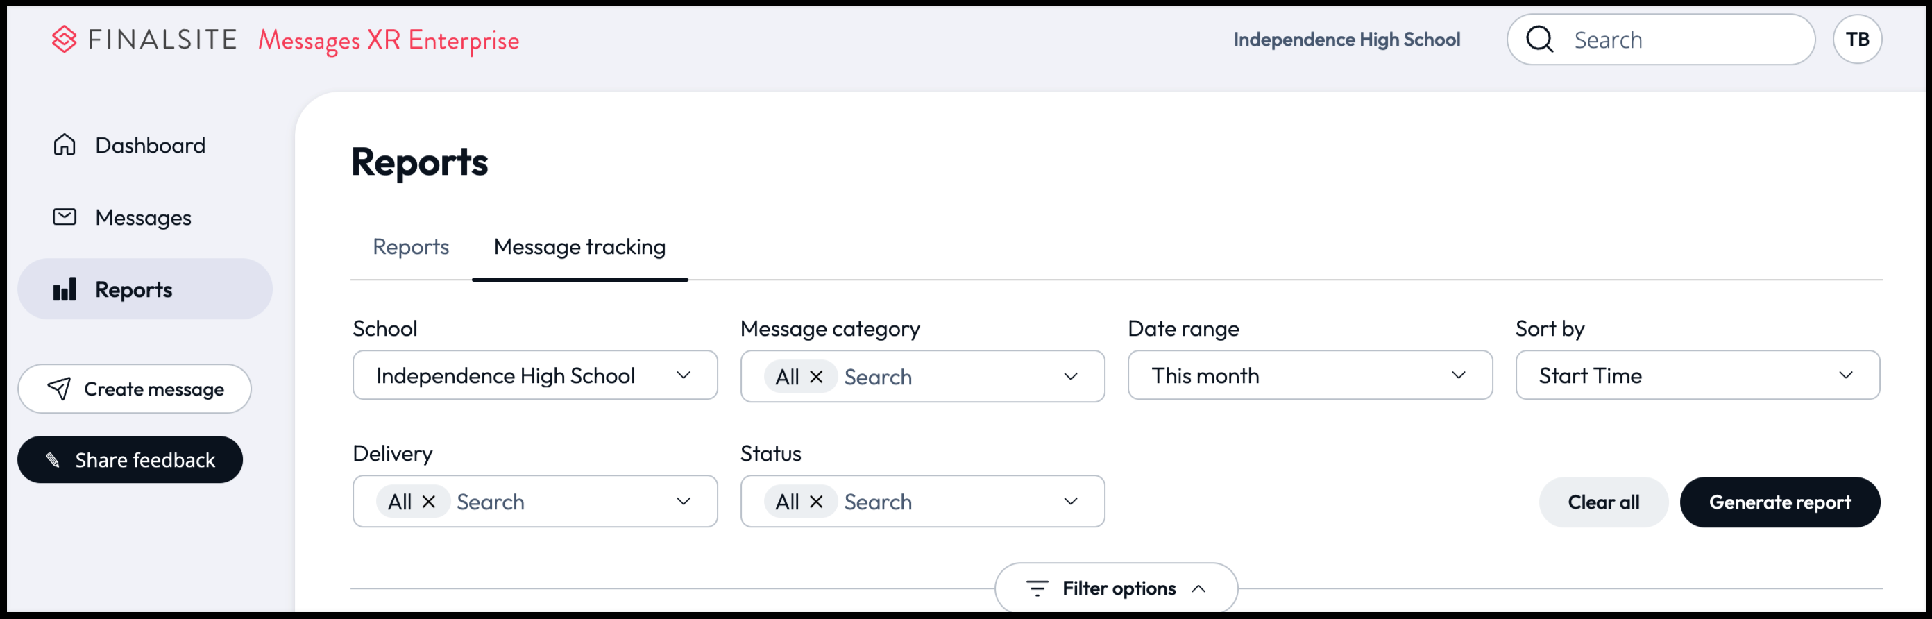Click the Create message paper plane icon

click(x=58, y=389)
